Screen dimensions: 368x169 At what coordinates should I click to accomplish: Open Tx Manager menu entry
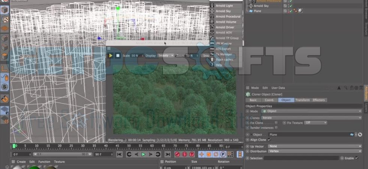224,54
